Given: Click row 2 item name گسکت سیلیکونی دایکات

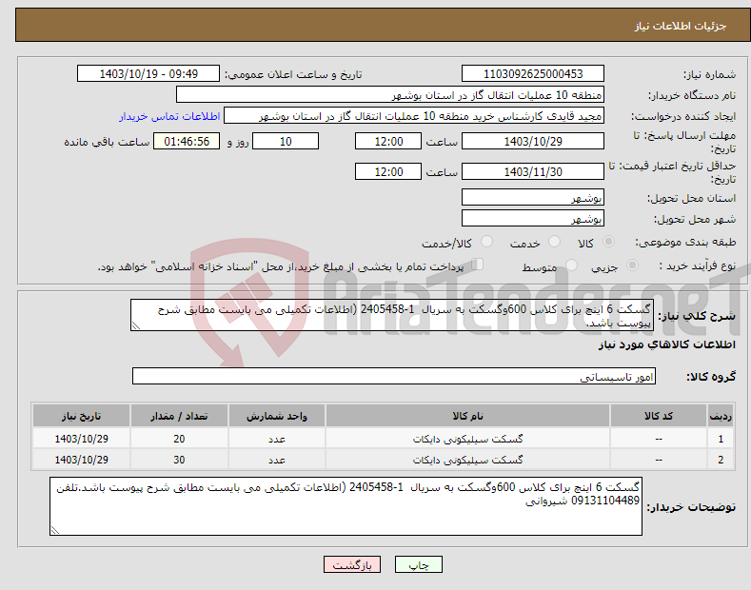Looking at the screenshot, I should click(467, 460).
